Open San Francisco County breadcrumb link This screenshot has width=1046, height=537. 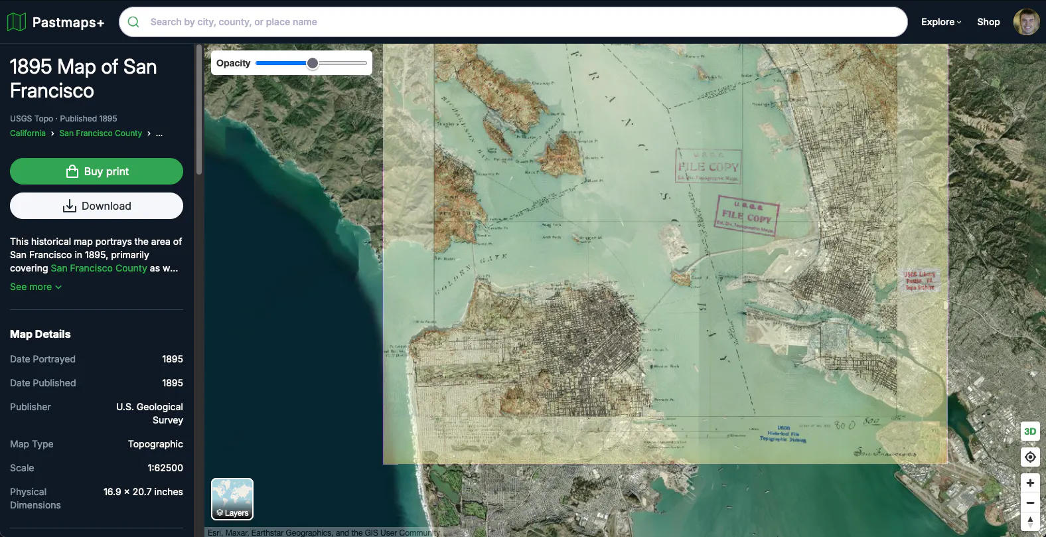click(100, 133)
